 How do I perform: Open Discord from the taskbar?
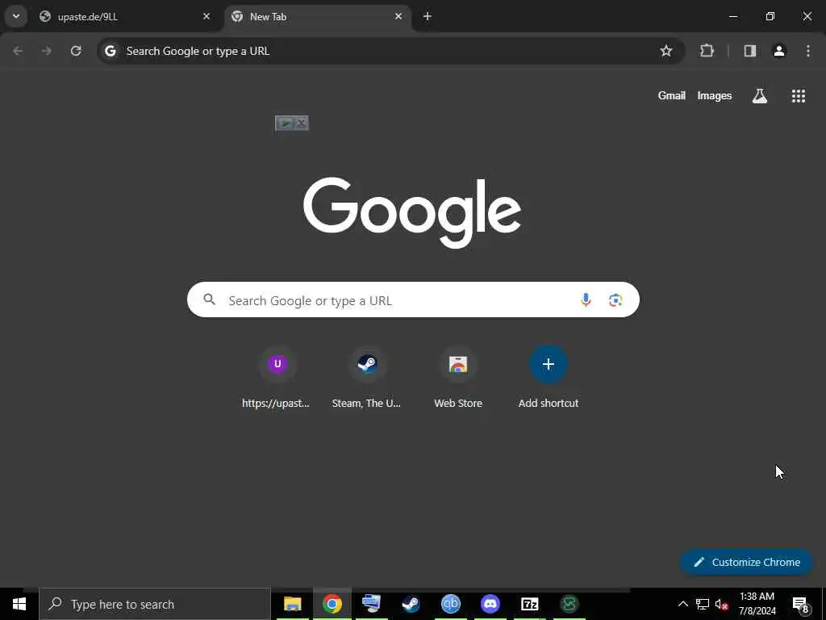[490, 604]
